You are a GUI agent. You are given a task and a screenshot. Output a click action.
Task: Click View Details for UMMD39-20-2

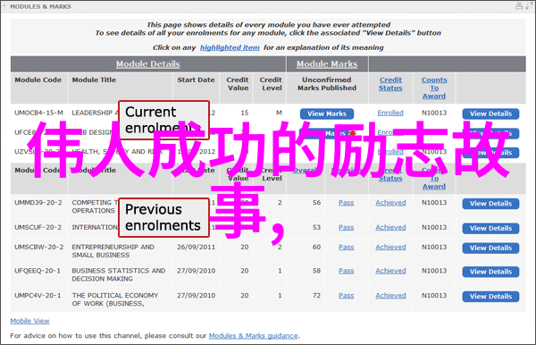click(490, 204)
